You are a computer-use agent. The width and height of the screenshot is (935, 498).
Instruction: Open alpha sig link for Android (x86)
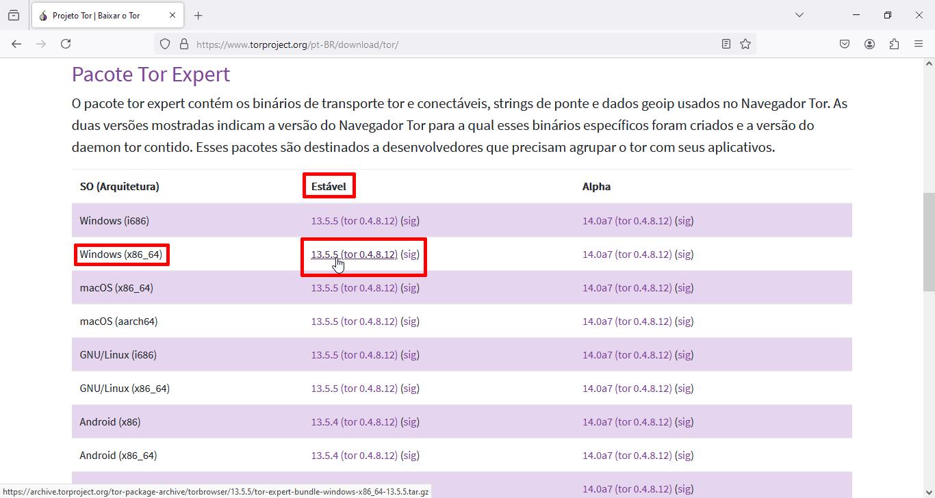tap(684, 422)
